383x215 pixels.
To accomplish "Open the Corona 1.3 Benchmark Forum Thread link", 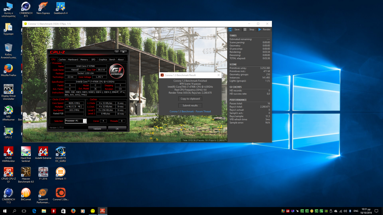I will point(190,111).
